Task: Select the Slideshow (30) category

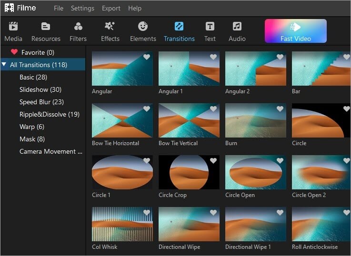Action: 40,89
